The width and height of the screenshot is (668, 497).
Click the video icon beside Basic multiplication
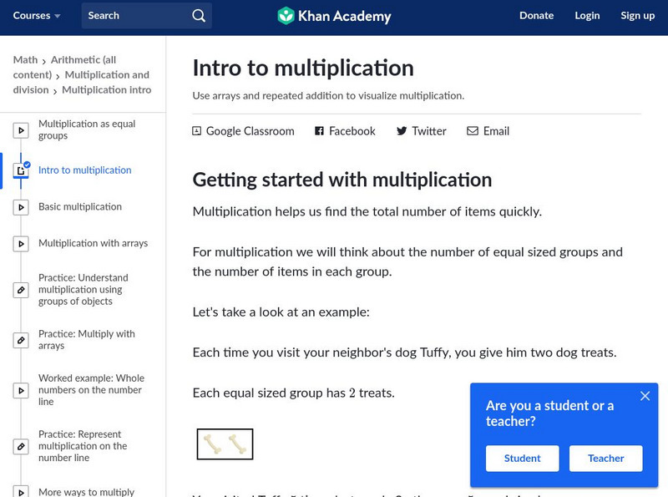pyautogui.click(x=21, y=207)
